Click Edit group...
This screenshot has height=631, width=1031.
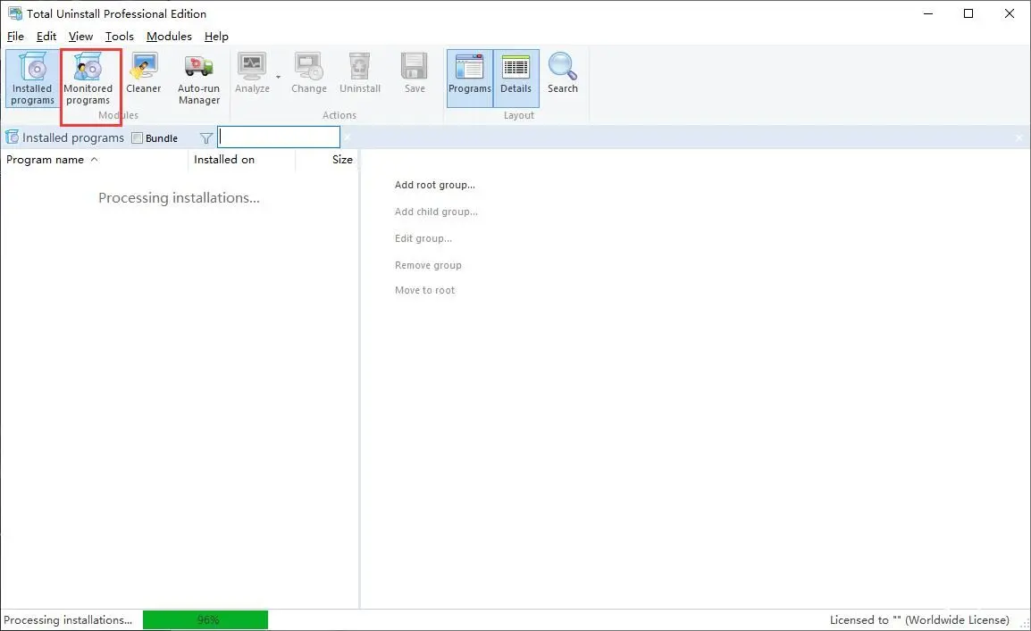[x=423, y=238]
